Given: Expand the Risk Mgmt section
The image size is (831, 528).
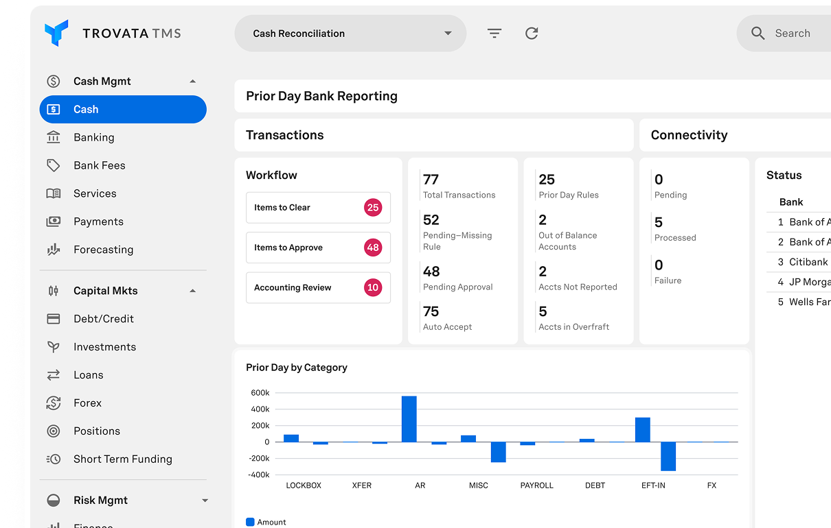Looking at the screenshot, I should pos(205,501).
